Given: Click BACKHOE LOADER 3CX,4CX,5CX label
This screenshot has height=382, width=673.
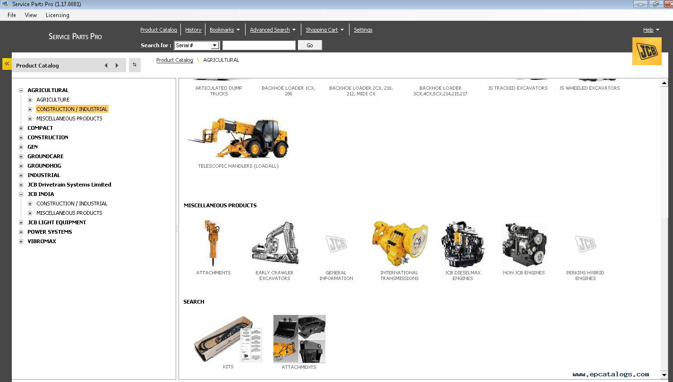Looking at the screenshot, I should 441,91.
